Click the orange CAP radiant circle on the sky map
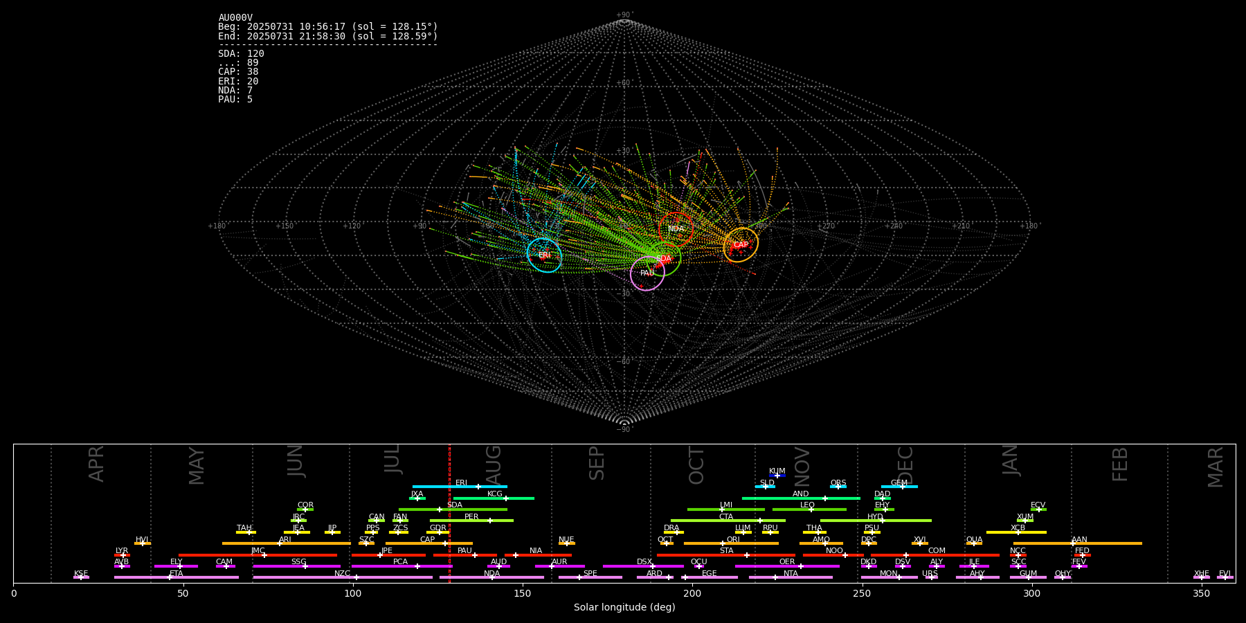Viewport: 1246px width, 623px height. (x=741, y=245)
